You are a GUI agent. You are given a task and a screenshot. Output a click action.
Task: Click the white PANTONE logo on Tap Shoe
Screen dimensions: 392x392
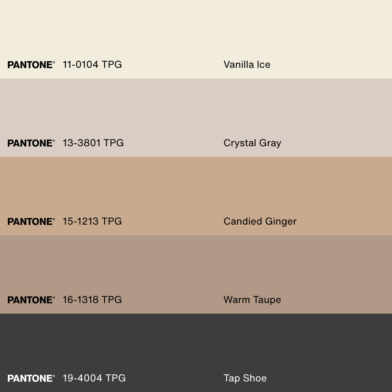coord(31,378)
